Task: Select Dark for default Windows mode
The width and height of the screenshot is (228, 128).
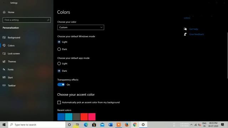Action: click(x=59, y=49)
